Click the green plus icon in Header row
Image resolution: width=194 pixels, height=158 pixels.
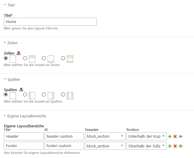click(170, 136)
